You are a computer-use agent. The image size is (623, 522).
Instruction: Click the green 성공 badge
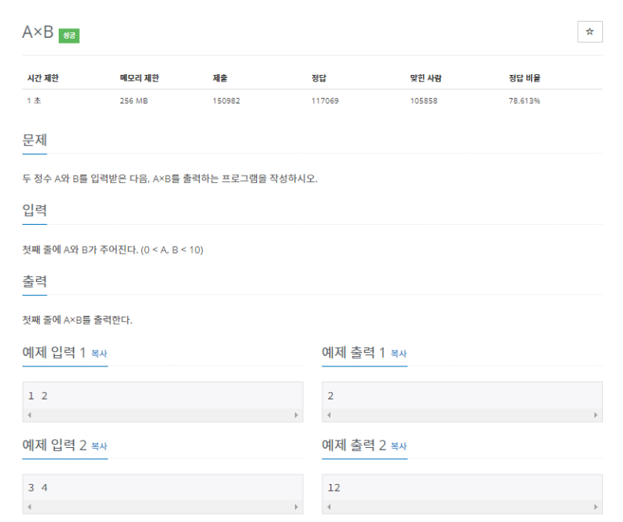click(69, 35)
